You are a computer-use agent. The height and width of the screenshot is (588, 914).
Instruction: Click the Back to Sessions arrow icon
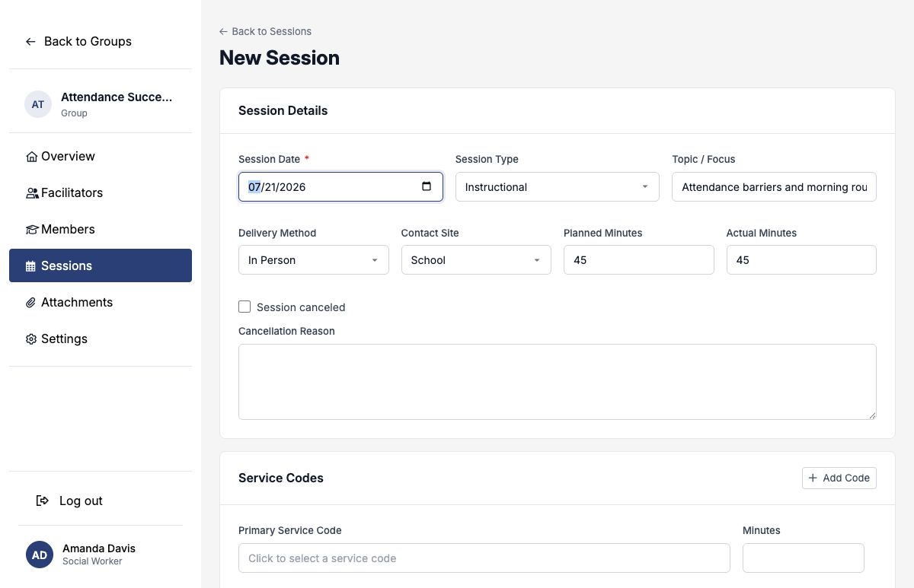coord(223,31)
